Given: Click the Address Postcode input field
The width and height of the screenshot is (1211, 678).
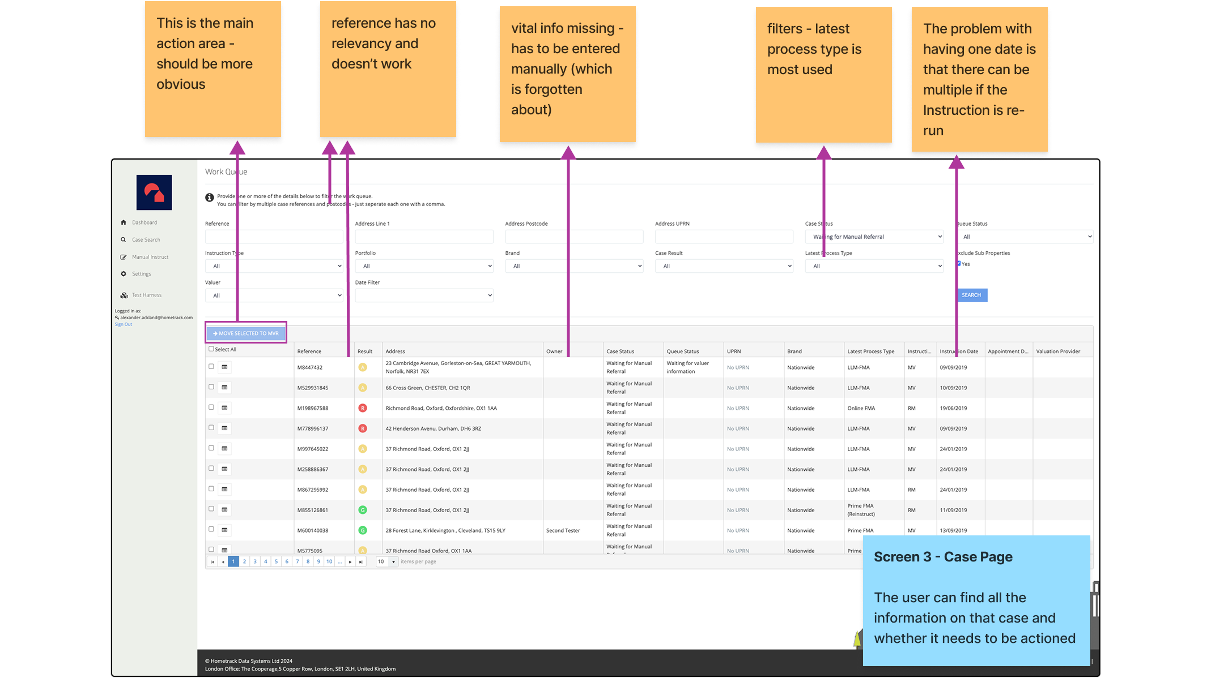Looking at the screenshot, I should [574, 237].
